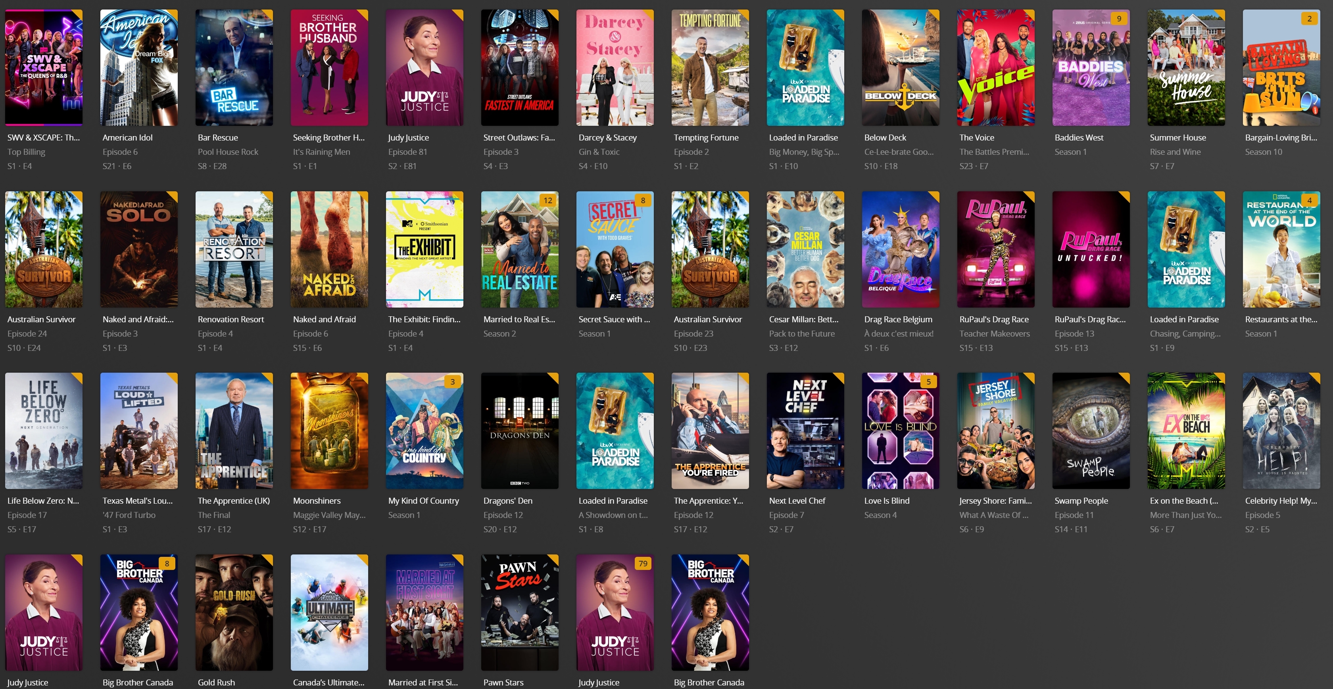
Task: Click the 79 badge on Judy Justice
Action: 643,564
